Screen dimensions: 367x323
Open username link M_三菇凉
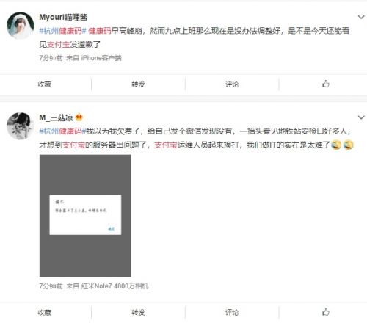(56, 117)
